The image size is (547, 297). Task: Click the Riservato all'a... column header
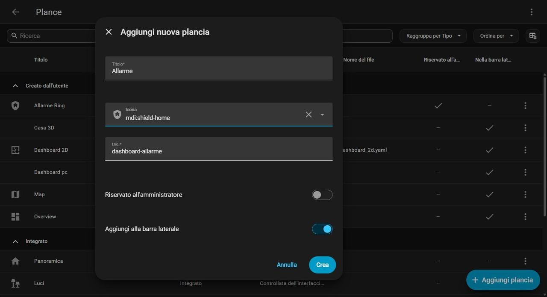[x=442, y=60]
